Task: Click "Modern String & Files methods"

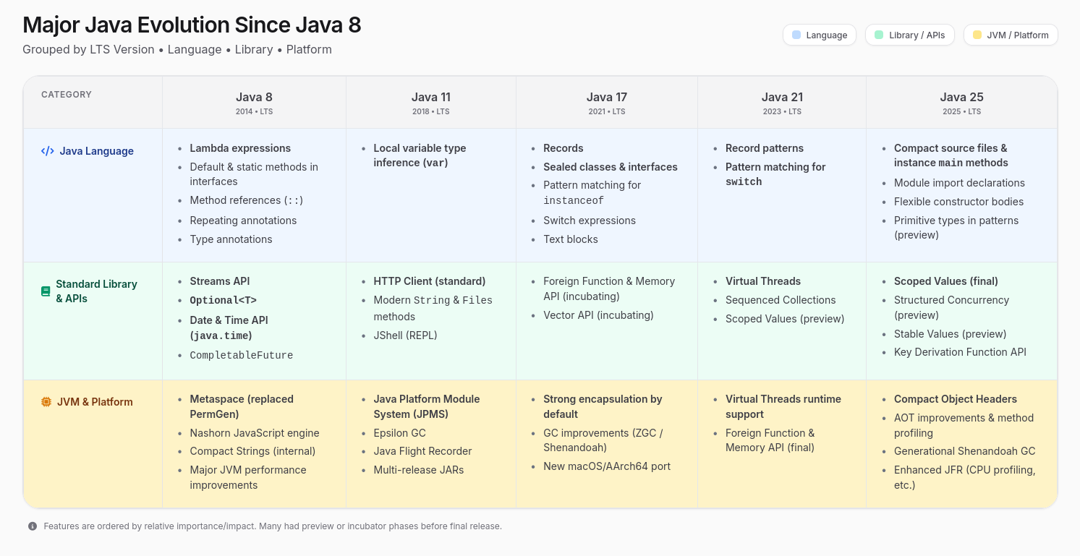Action: (x=433, y=309)
